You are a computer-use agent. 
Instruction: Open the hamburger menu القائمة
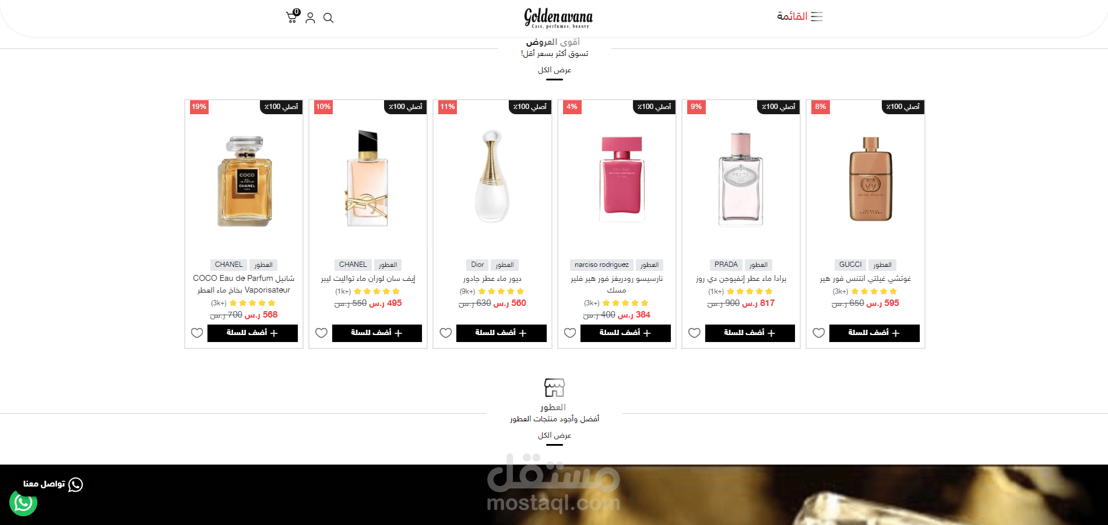[x=800, y=16]
